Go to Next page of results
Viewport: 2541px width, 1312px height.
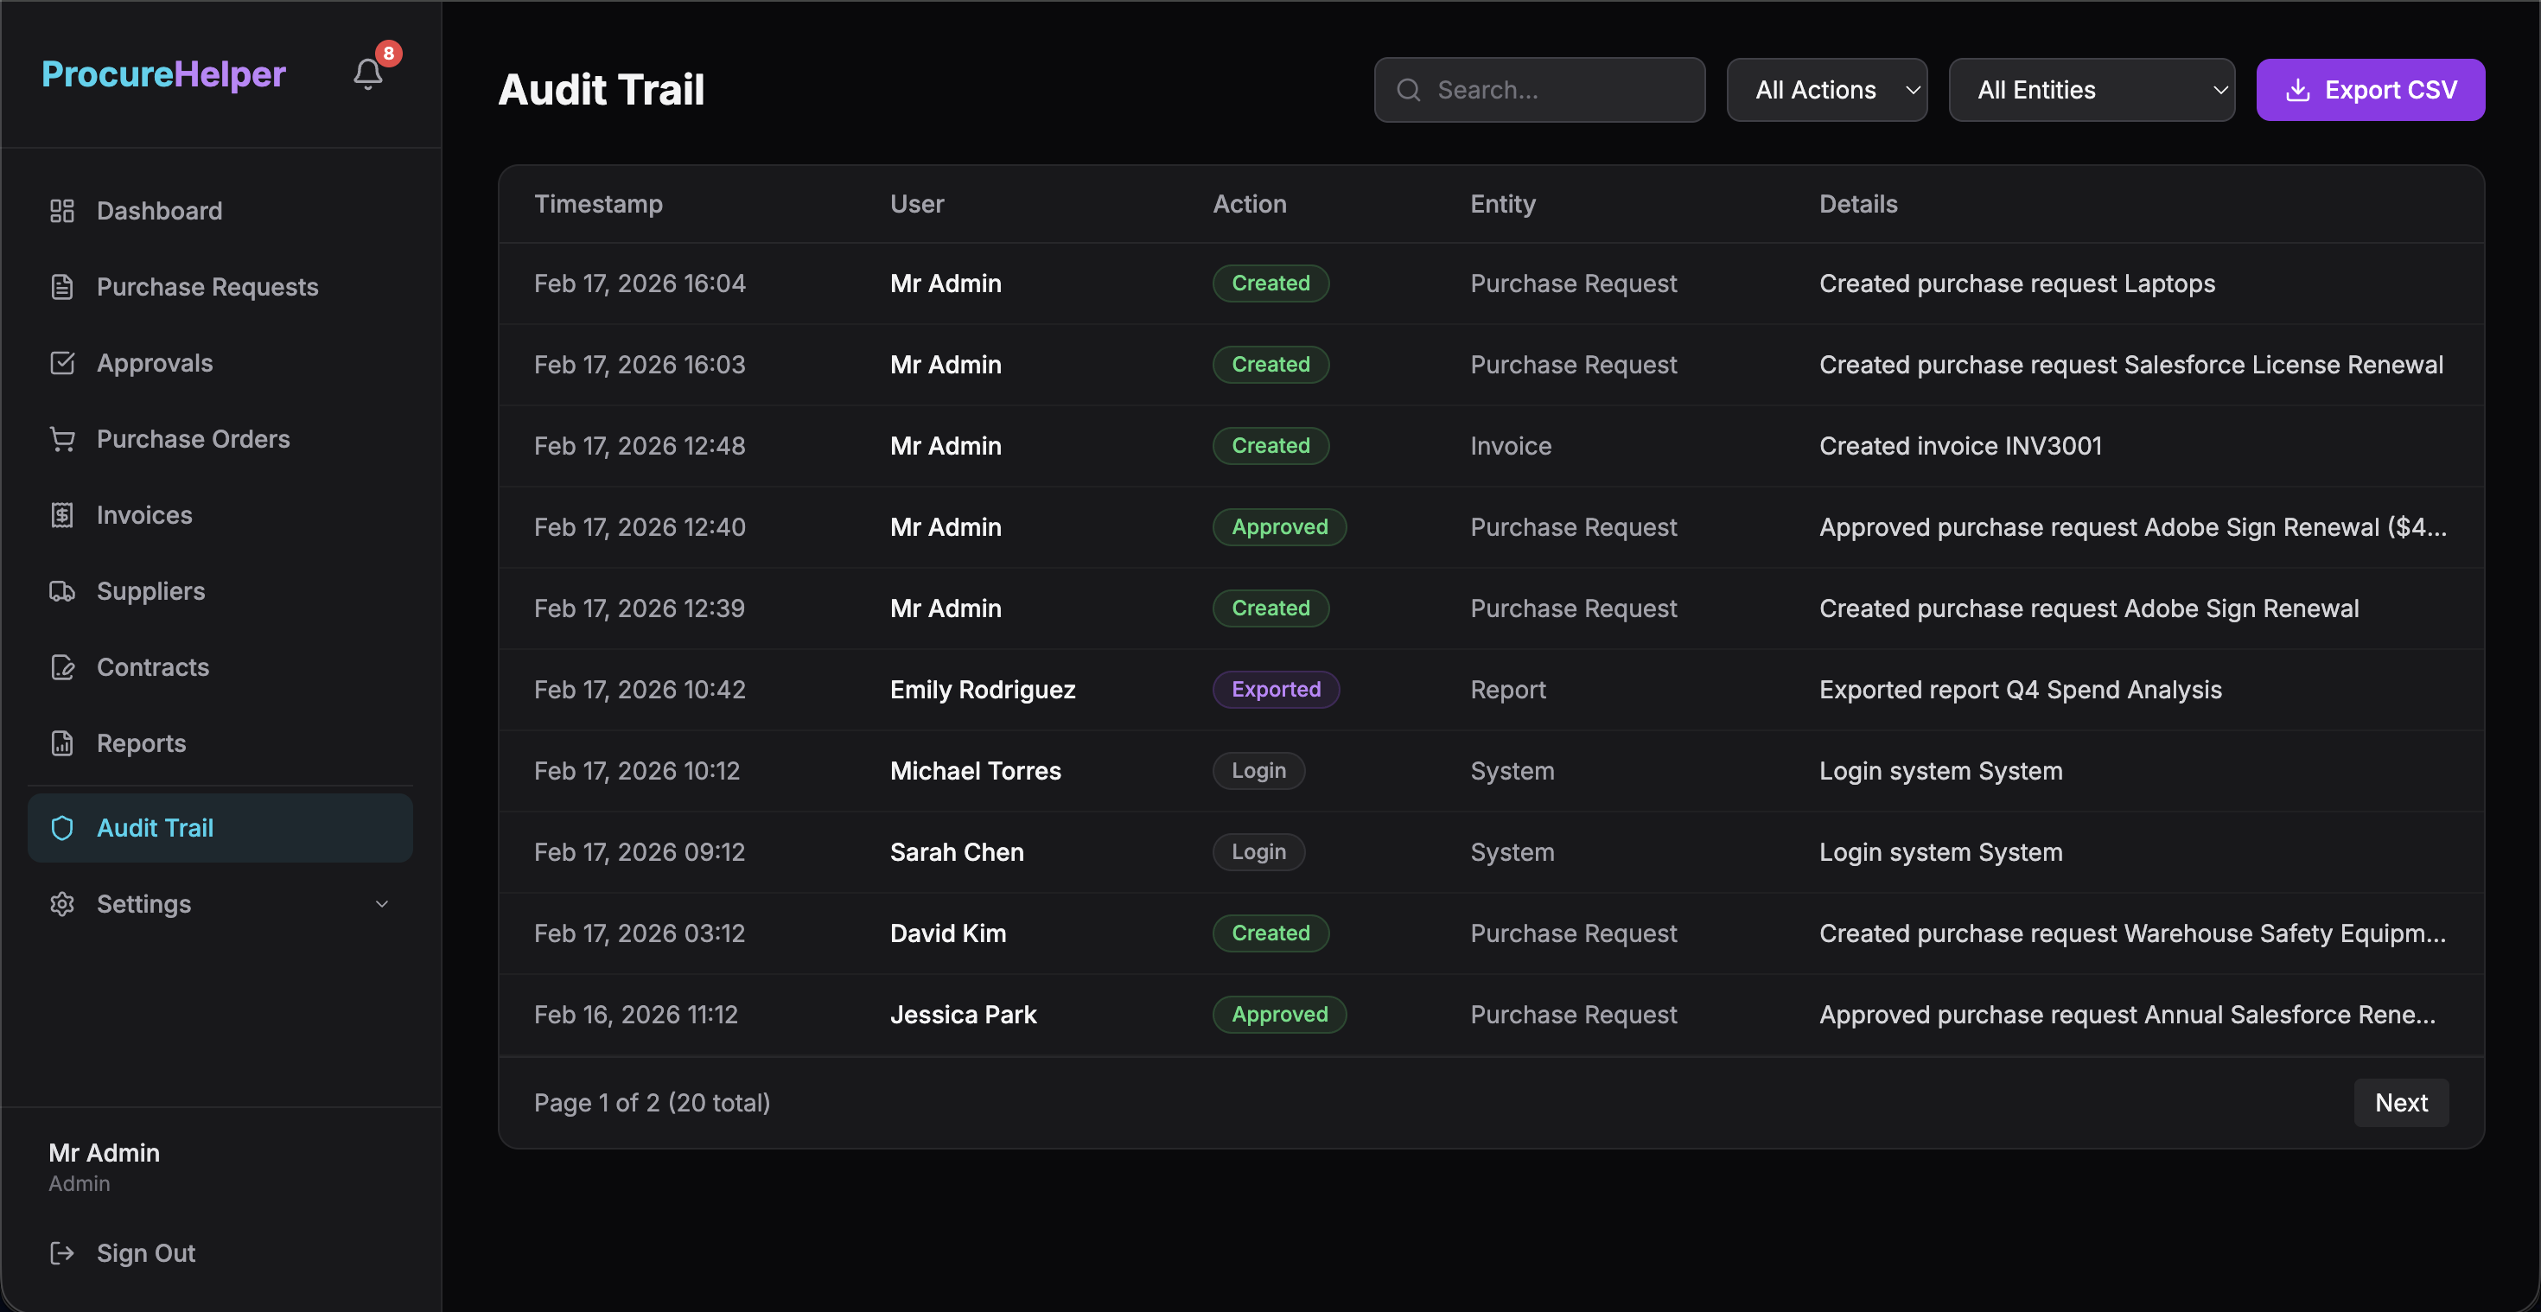coord(2400,1102)
